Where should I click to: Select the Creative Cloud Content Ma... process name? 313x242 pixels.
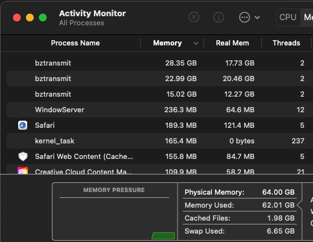(x=84, y=171)
